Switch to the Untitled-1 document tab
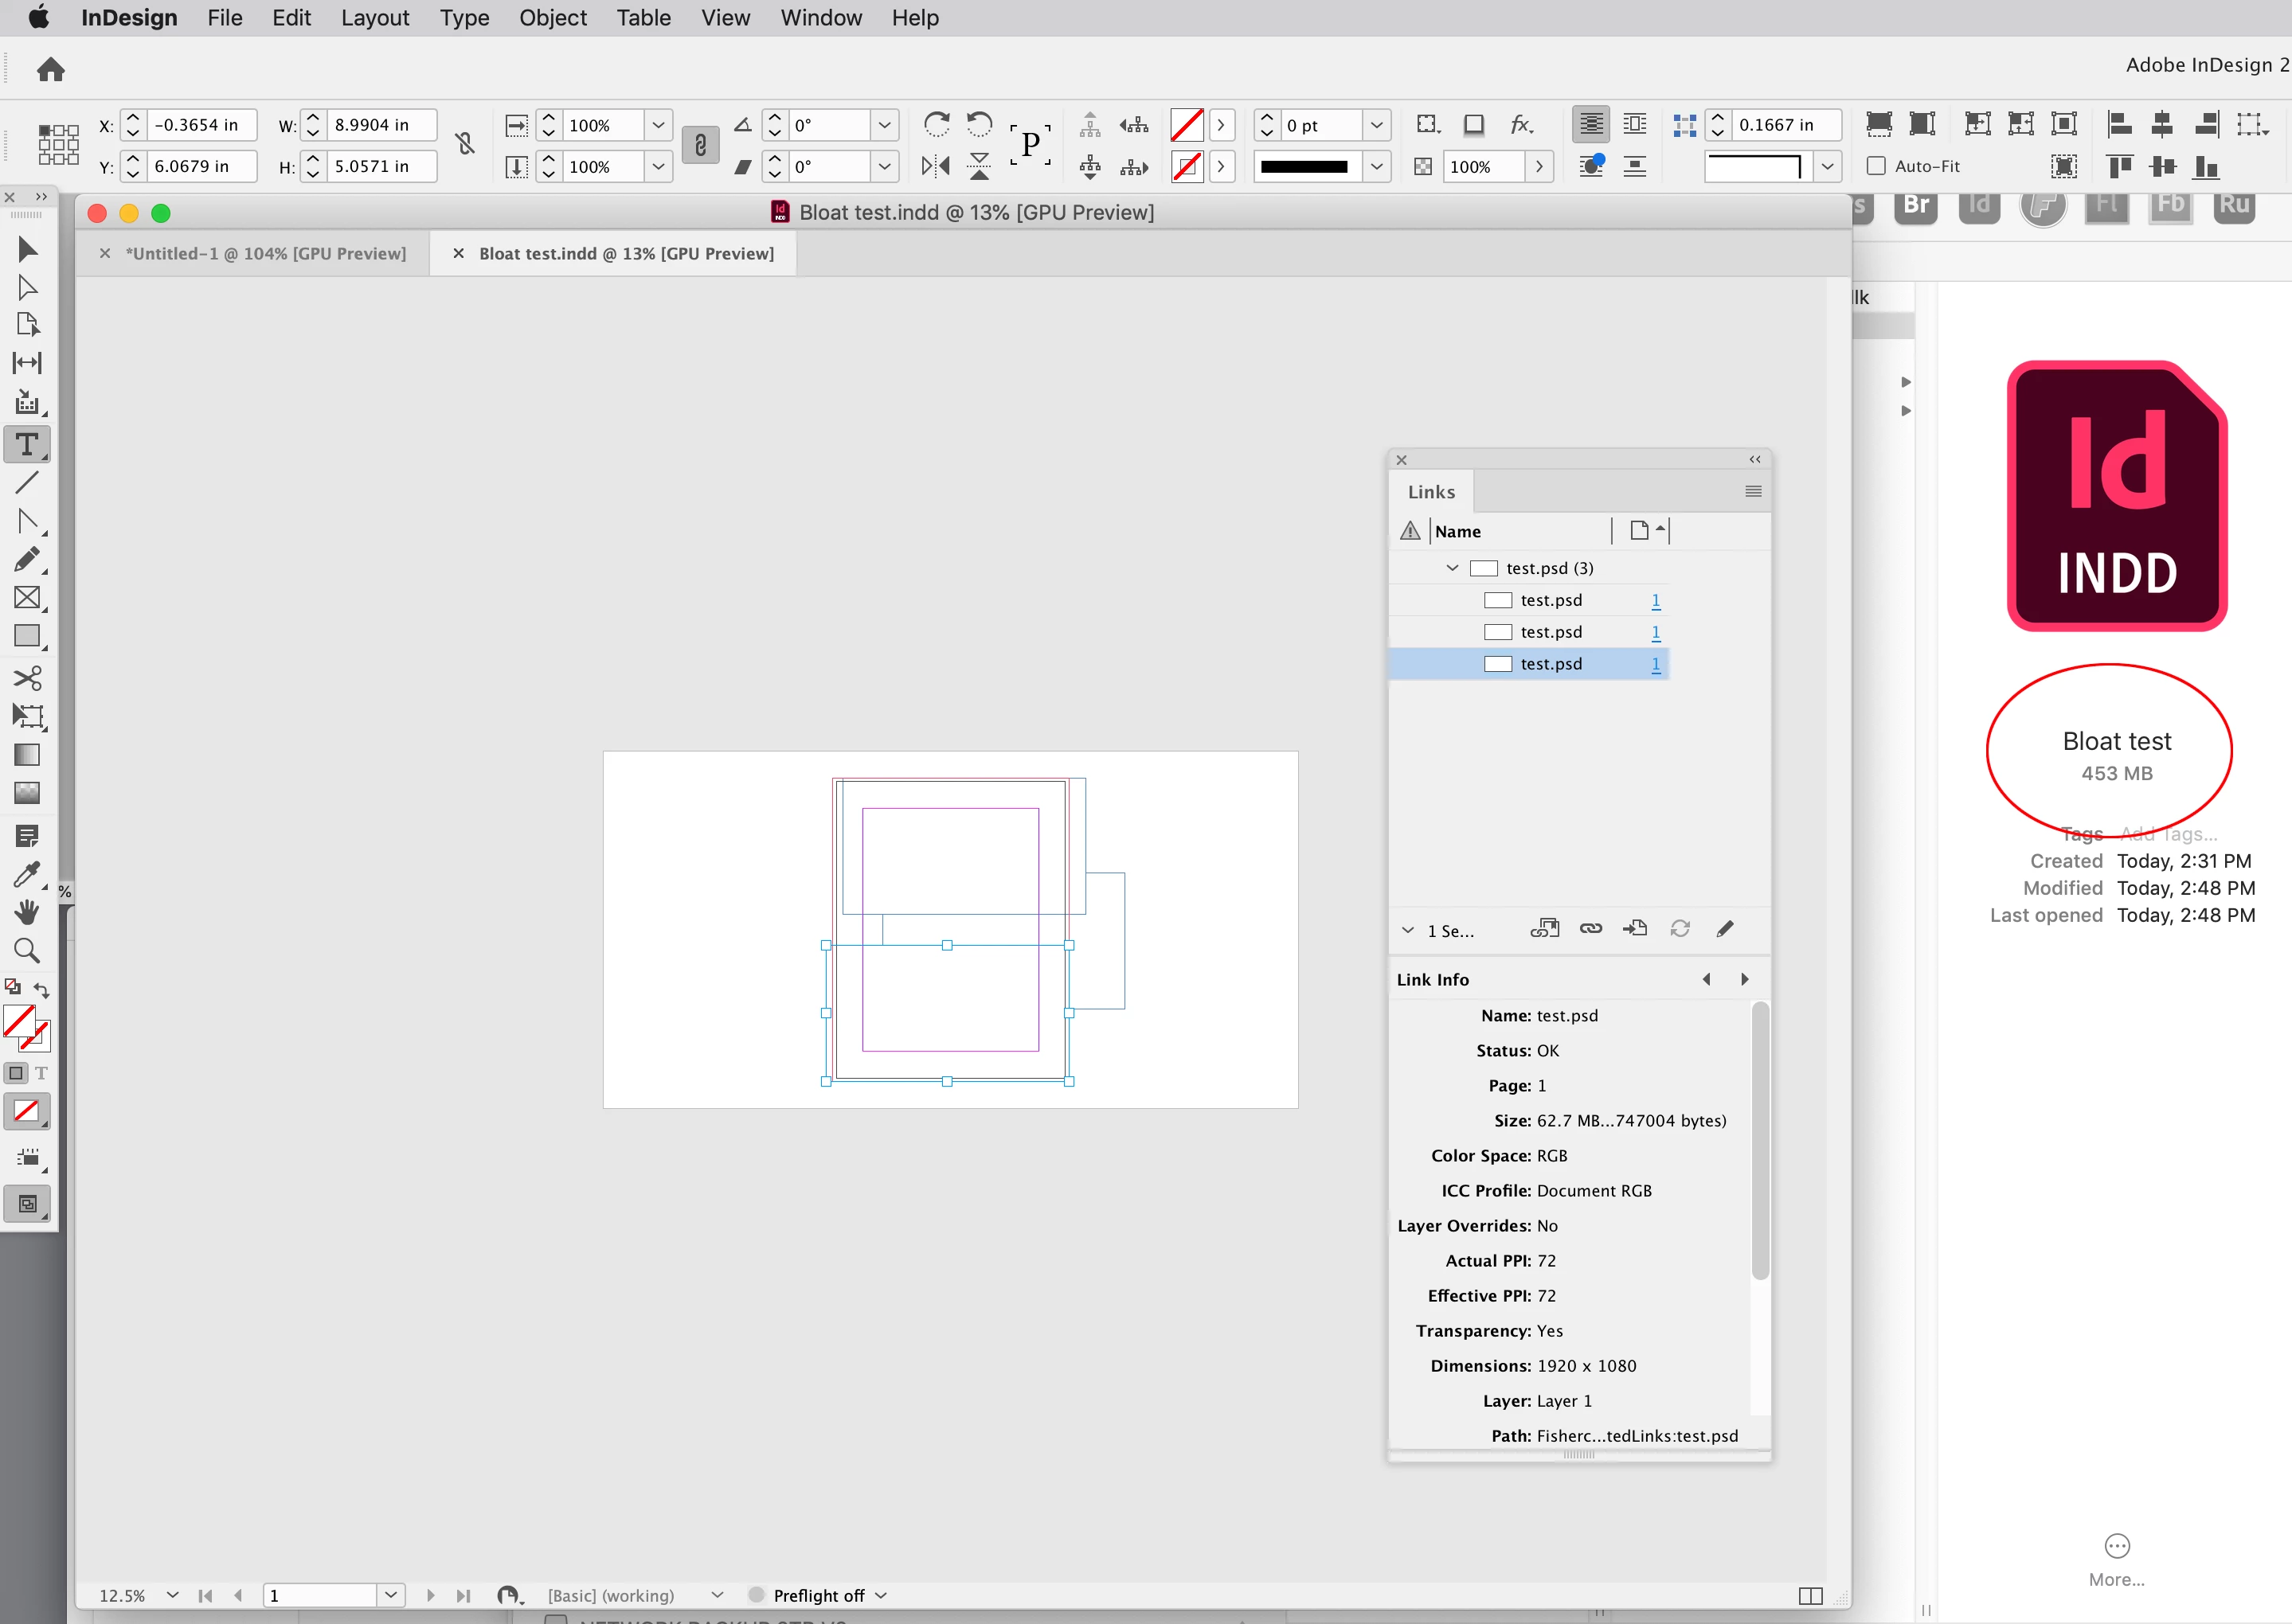 pos(265,254)
